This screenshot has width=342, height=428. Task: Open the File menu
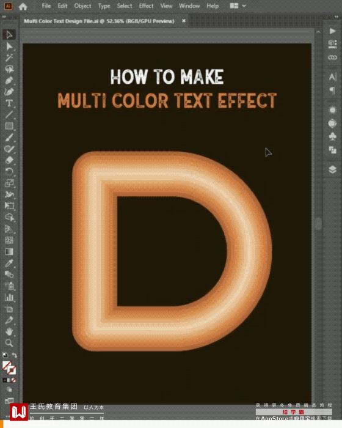[x=46, y=6]
